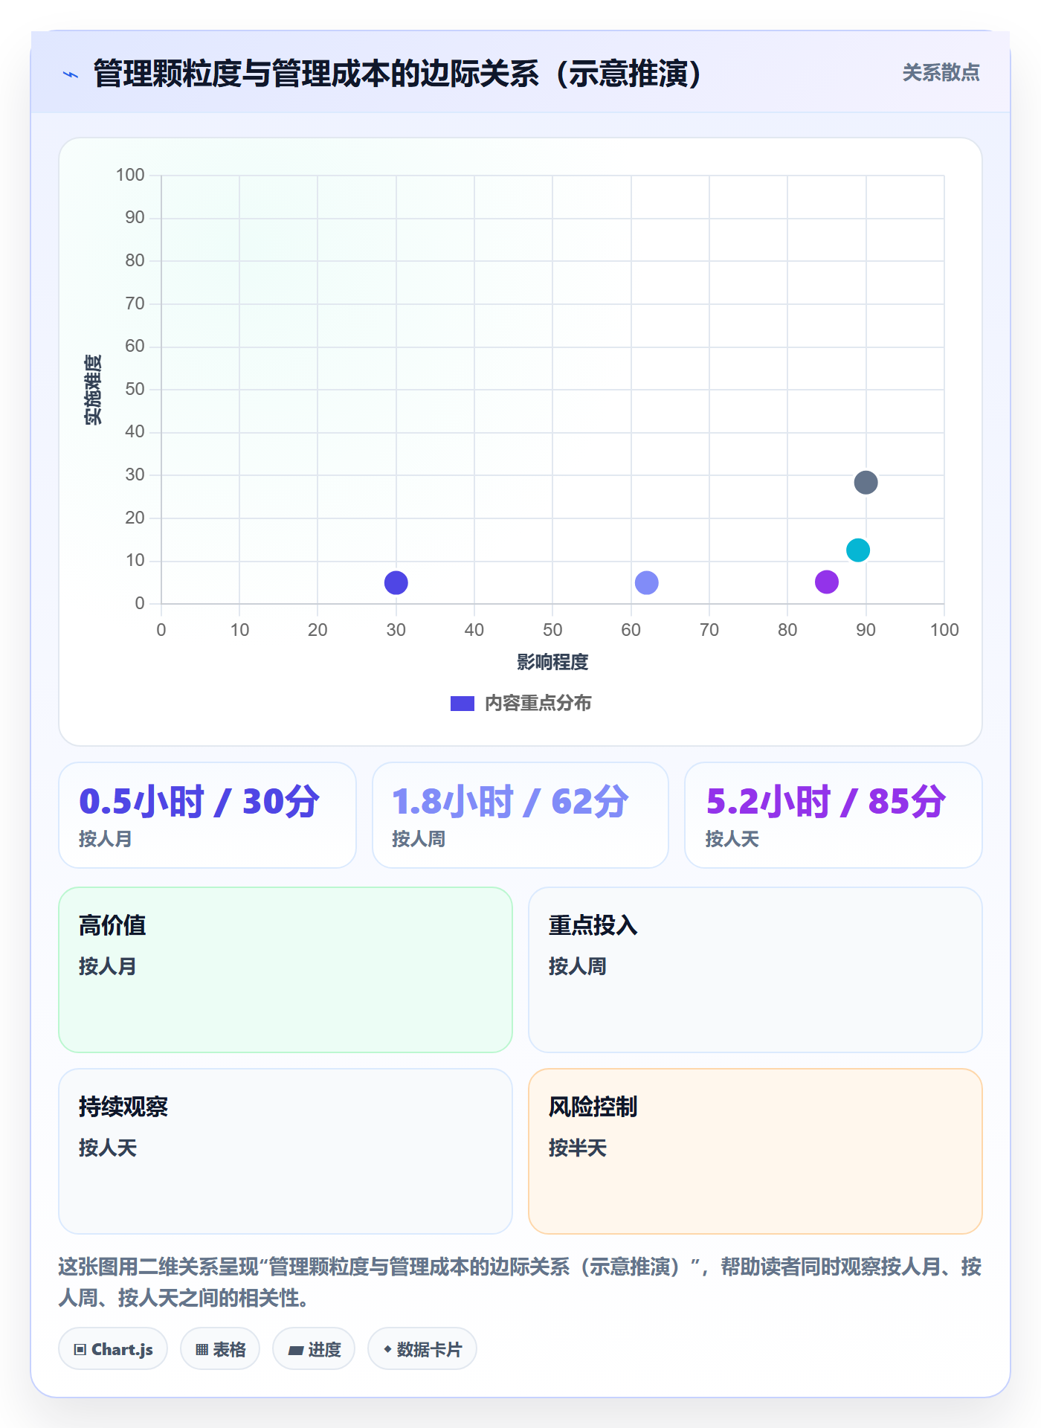Click the Chart.js tag chip
The width and height of the screenshot is (1041, 1428).
113,1349
